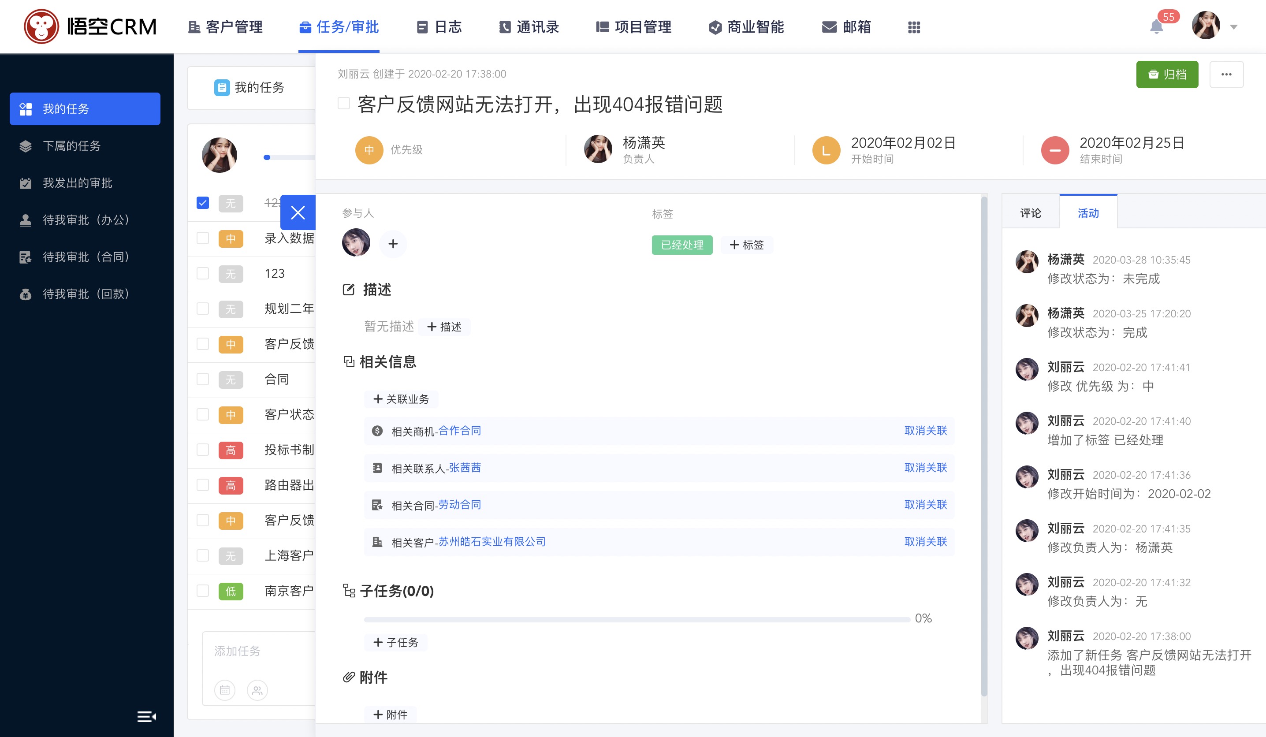The height and width of the screenshot is (737, 1266).
Task: Click the 添加任务 input field
Action: coord(259,651)
